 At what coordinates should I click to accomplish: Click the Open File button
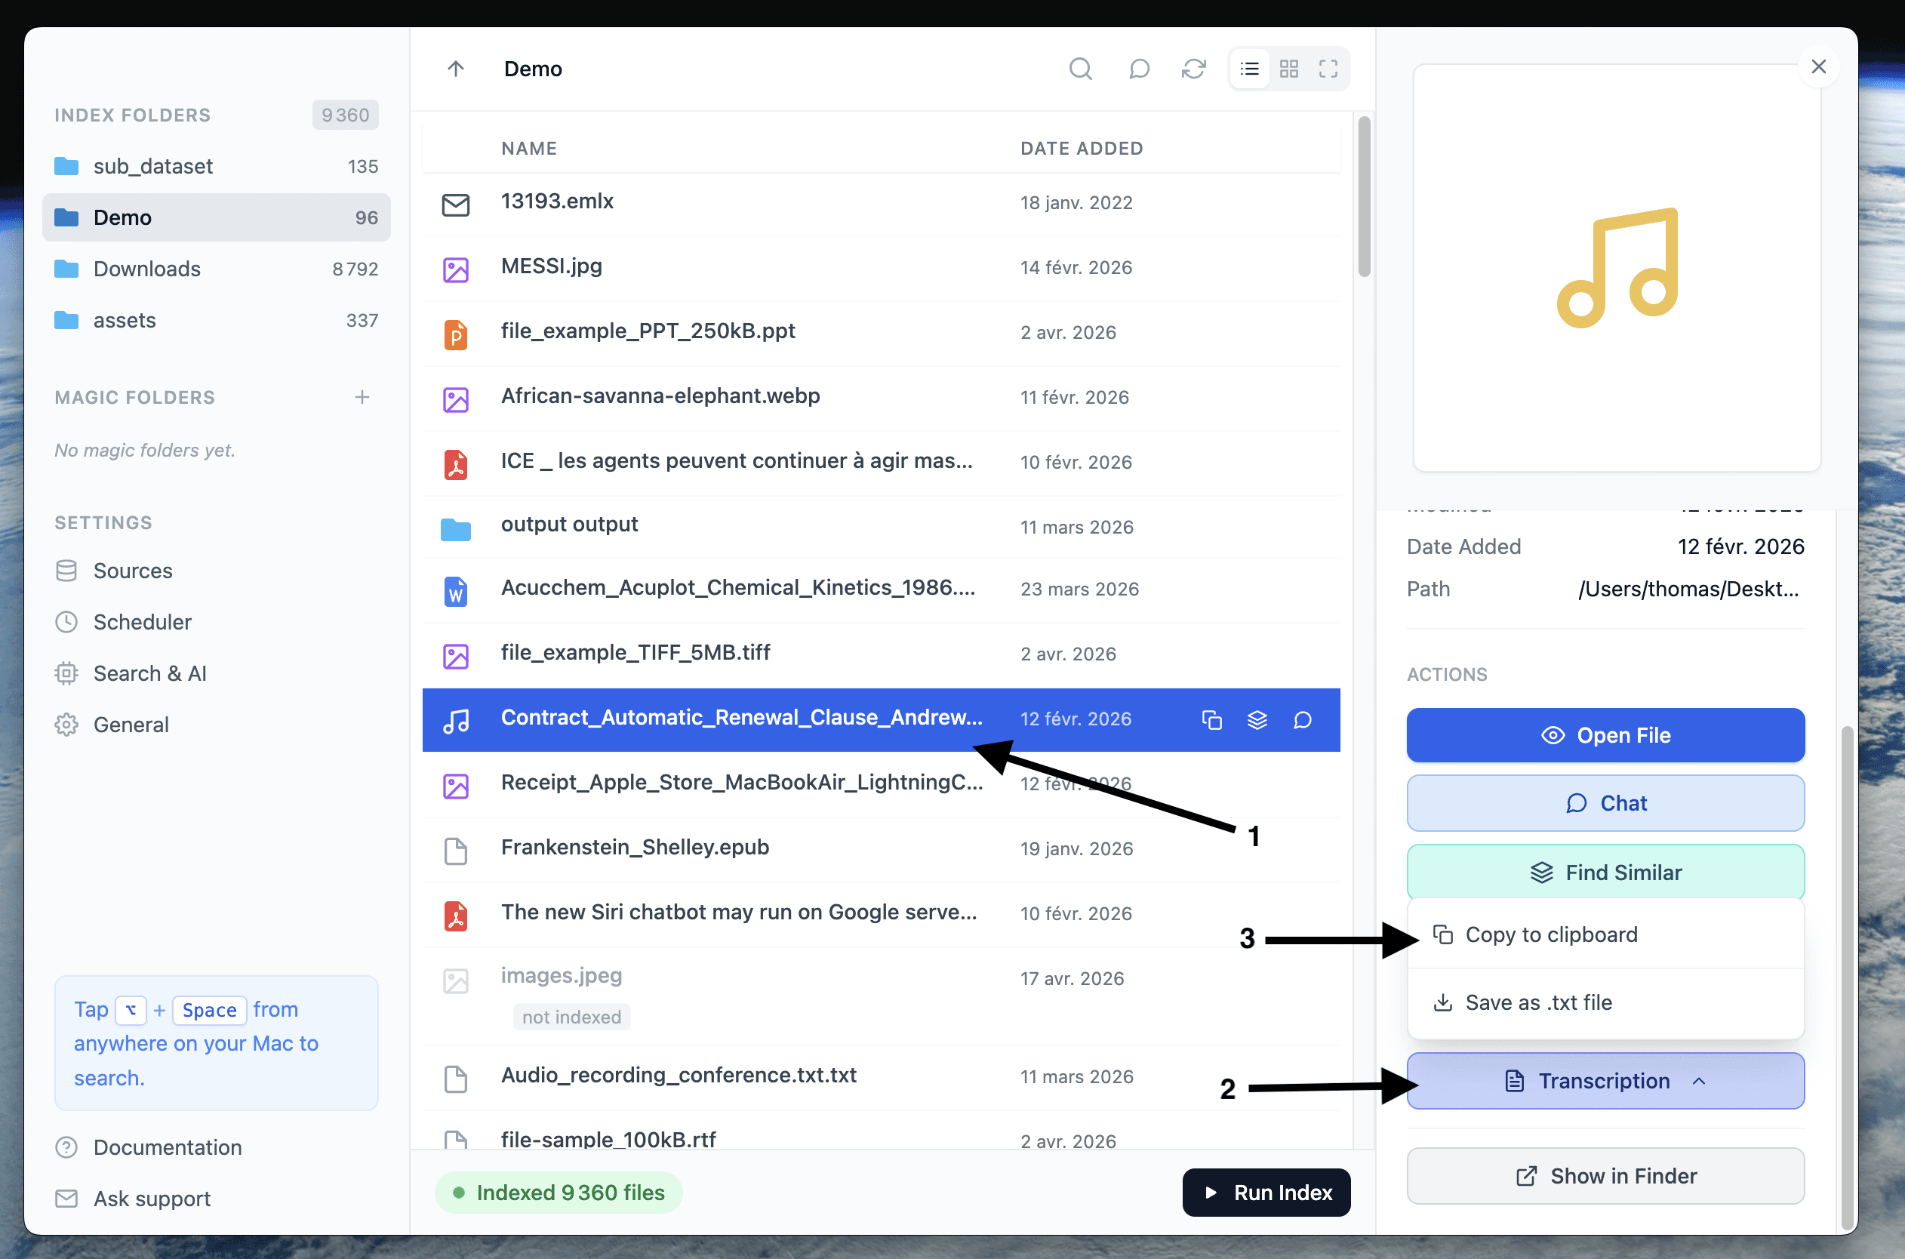tap(1605, 735)
